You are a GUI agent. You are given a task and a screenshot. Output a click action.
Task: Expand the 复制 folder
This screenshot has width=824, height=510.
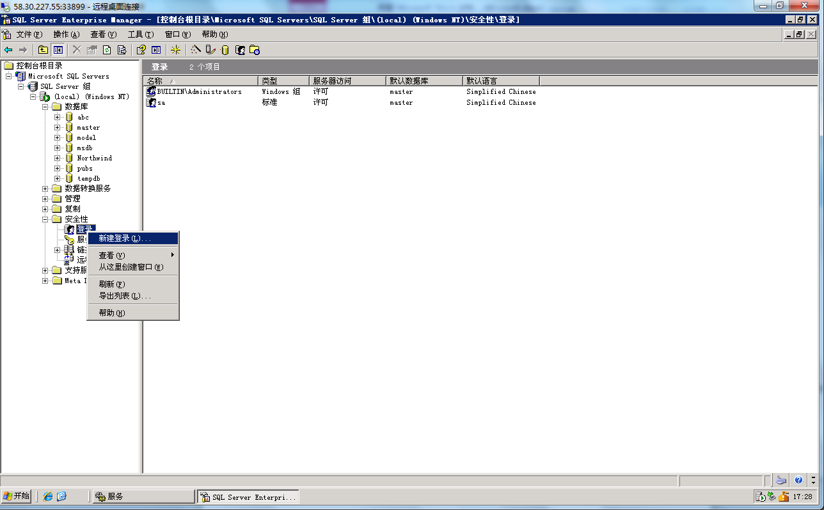coord(45,209)
